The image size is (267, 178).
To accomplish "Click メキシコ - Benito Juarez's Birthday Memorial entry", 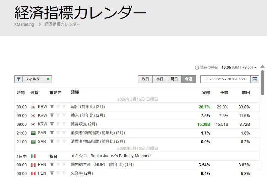I will (111, 156).
